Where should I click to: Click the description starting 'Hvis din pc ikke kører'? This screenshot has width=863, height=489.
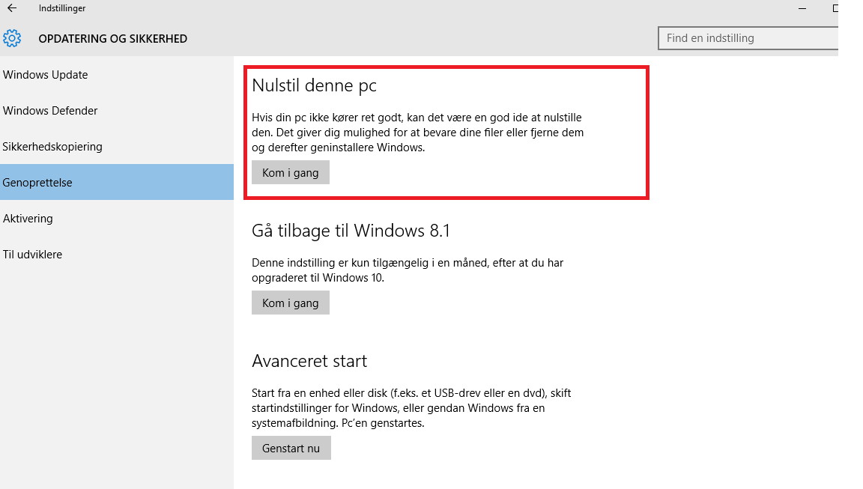(x=418, y=133)
